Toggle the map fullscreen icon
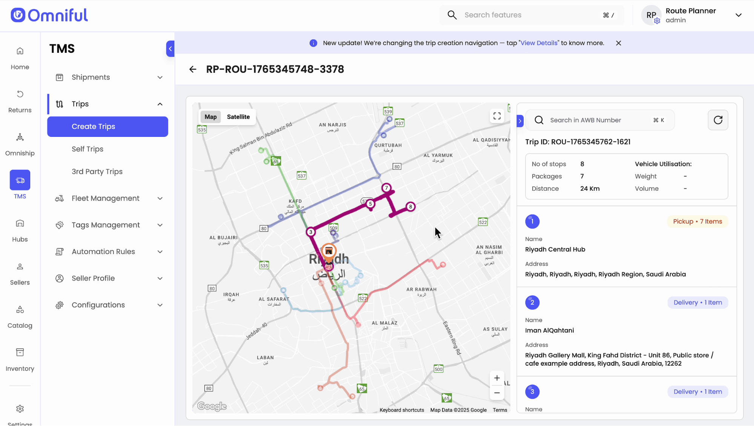The width and height of the screenshot is (754, 426). tap(497, 116)
